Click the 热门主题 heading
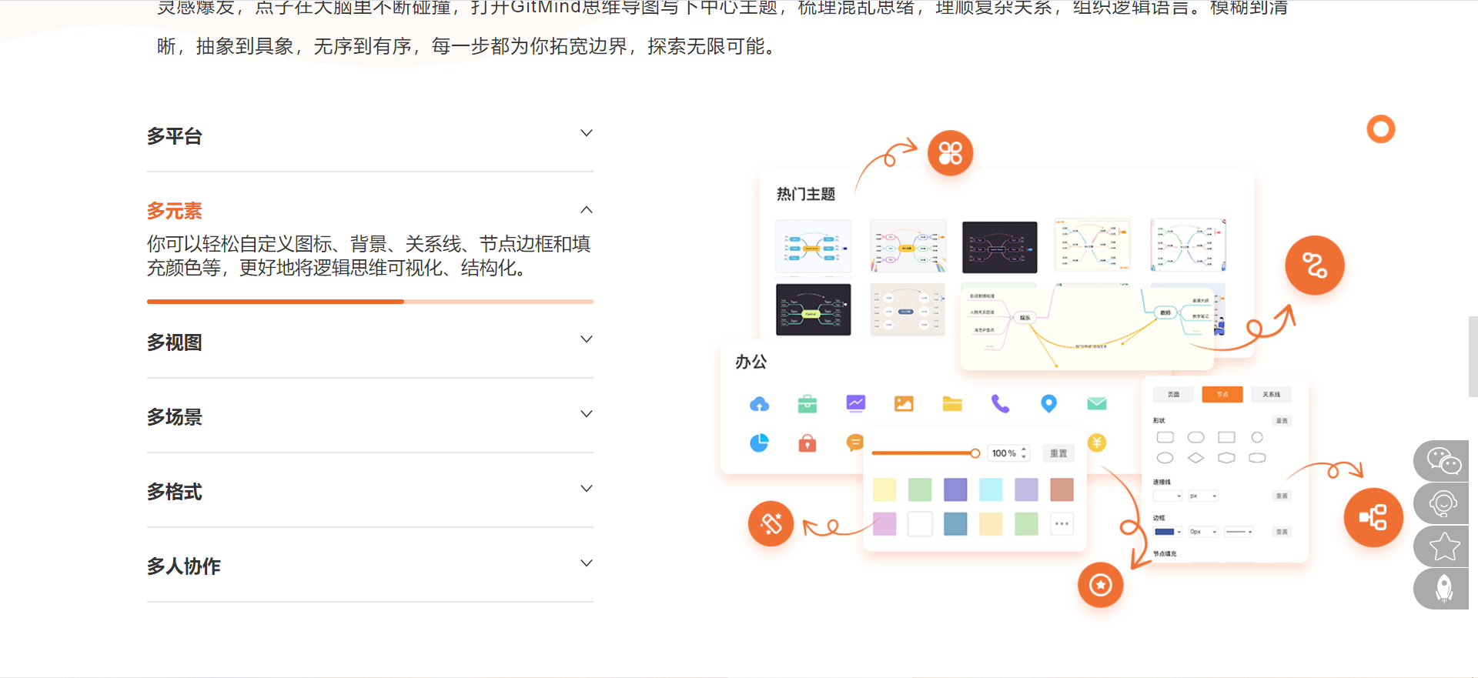Viewport: 1478px width, 678px height. pyautogui.click(x=806, y=194)
